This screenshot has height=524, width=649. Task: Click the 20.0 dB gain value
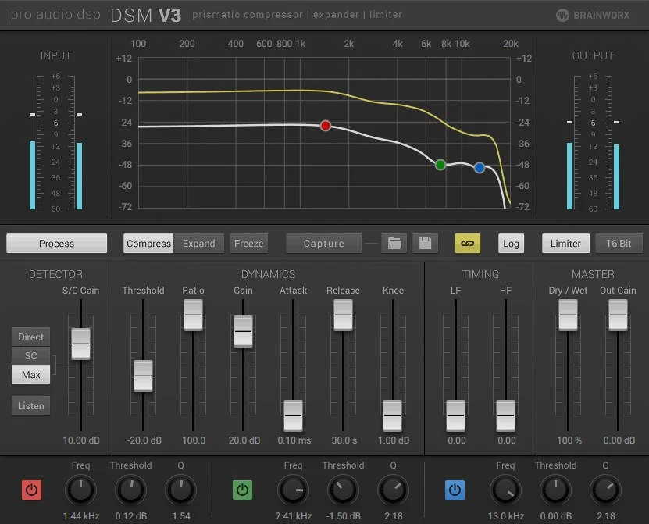tap(244, 440)
